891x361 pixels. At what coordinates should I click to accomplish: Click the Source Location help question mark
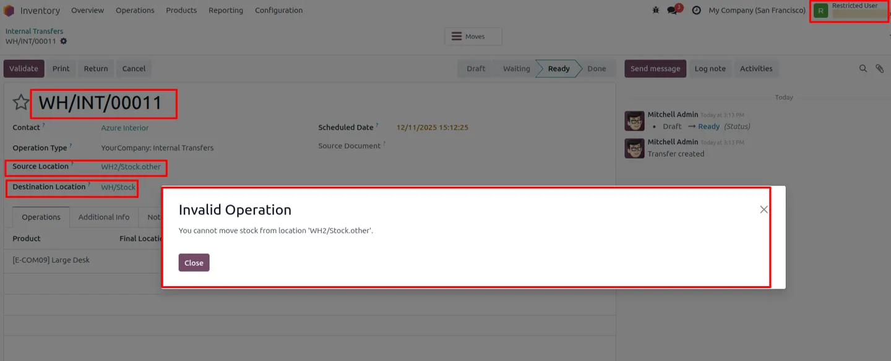(x=72, y=164)
